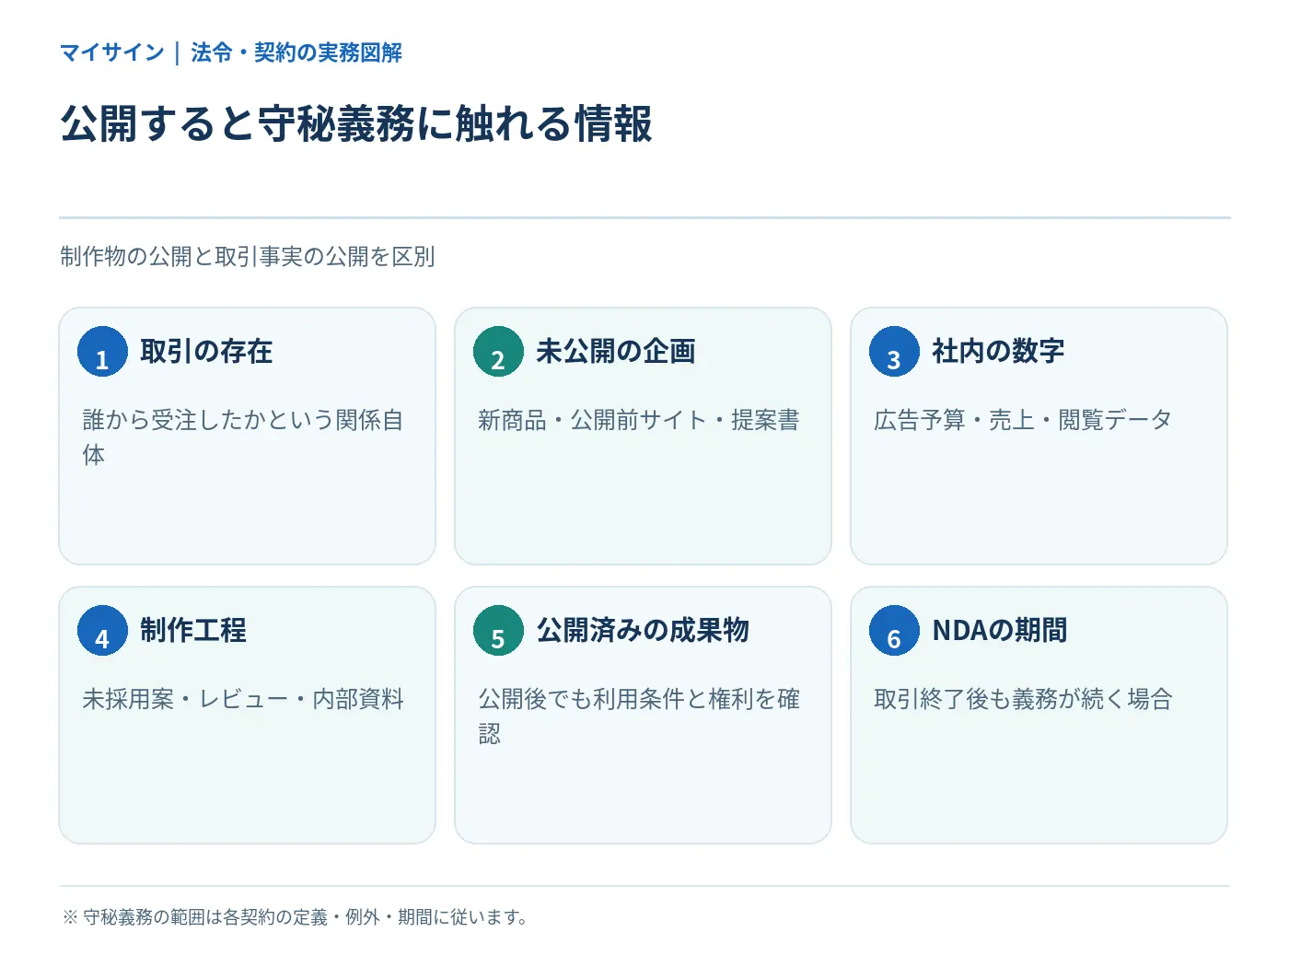Click the number 5 green circle badge
The image size is (1289, 967).
498,630
